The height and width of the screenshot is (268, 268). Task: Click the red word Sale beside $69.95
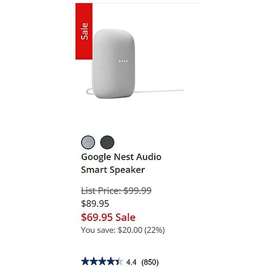tap(126, 217)
